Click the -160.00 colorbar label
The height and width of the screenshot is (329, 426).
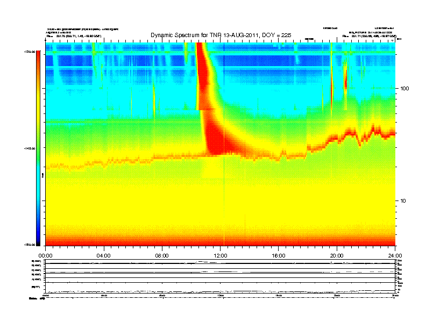tap(30, 245)
